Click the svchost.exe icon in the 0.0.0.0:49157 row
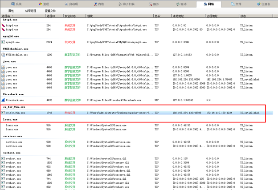 pyautogui.click(x=3, y=175)
